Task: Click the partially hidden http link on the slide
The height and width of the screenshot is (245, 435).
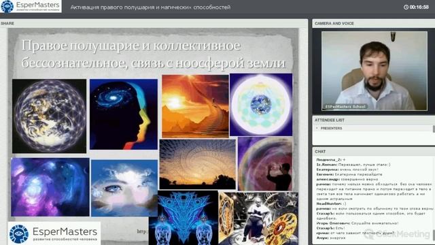Action: [x=143, y=231]
